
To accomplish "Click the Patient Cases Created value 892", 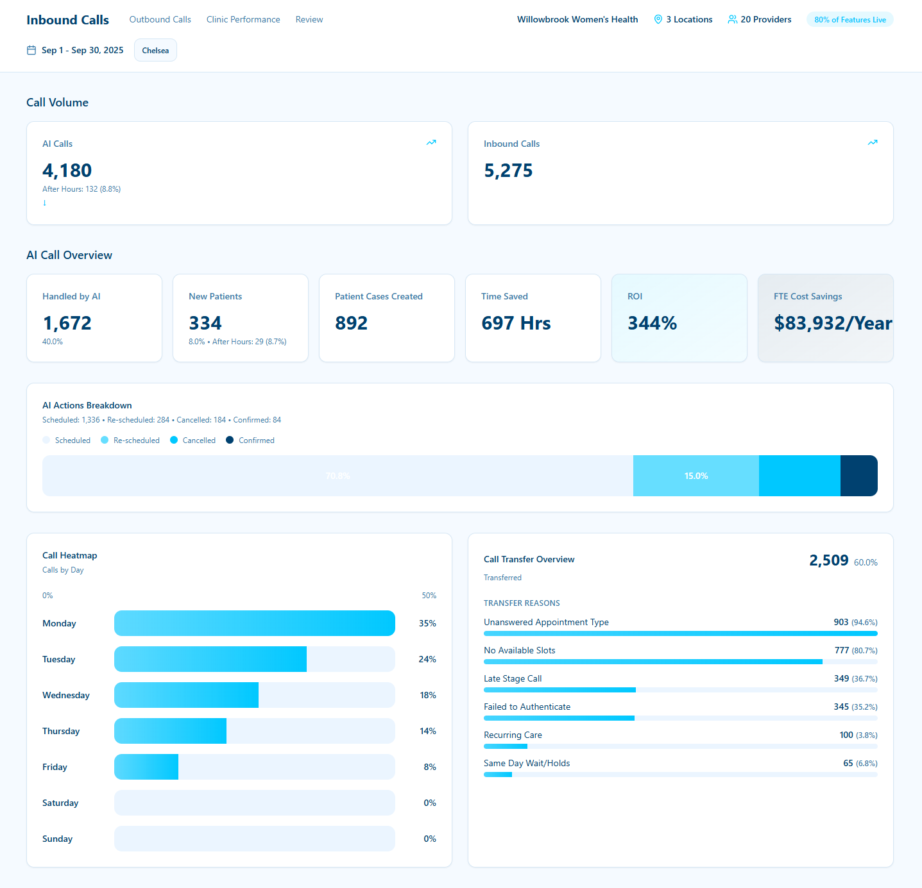I will coord(352,323).
